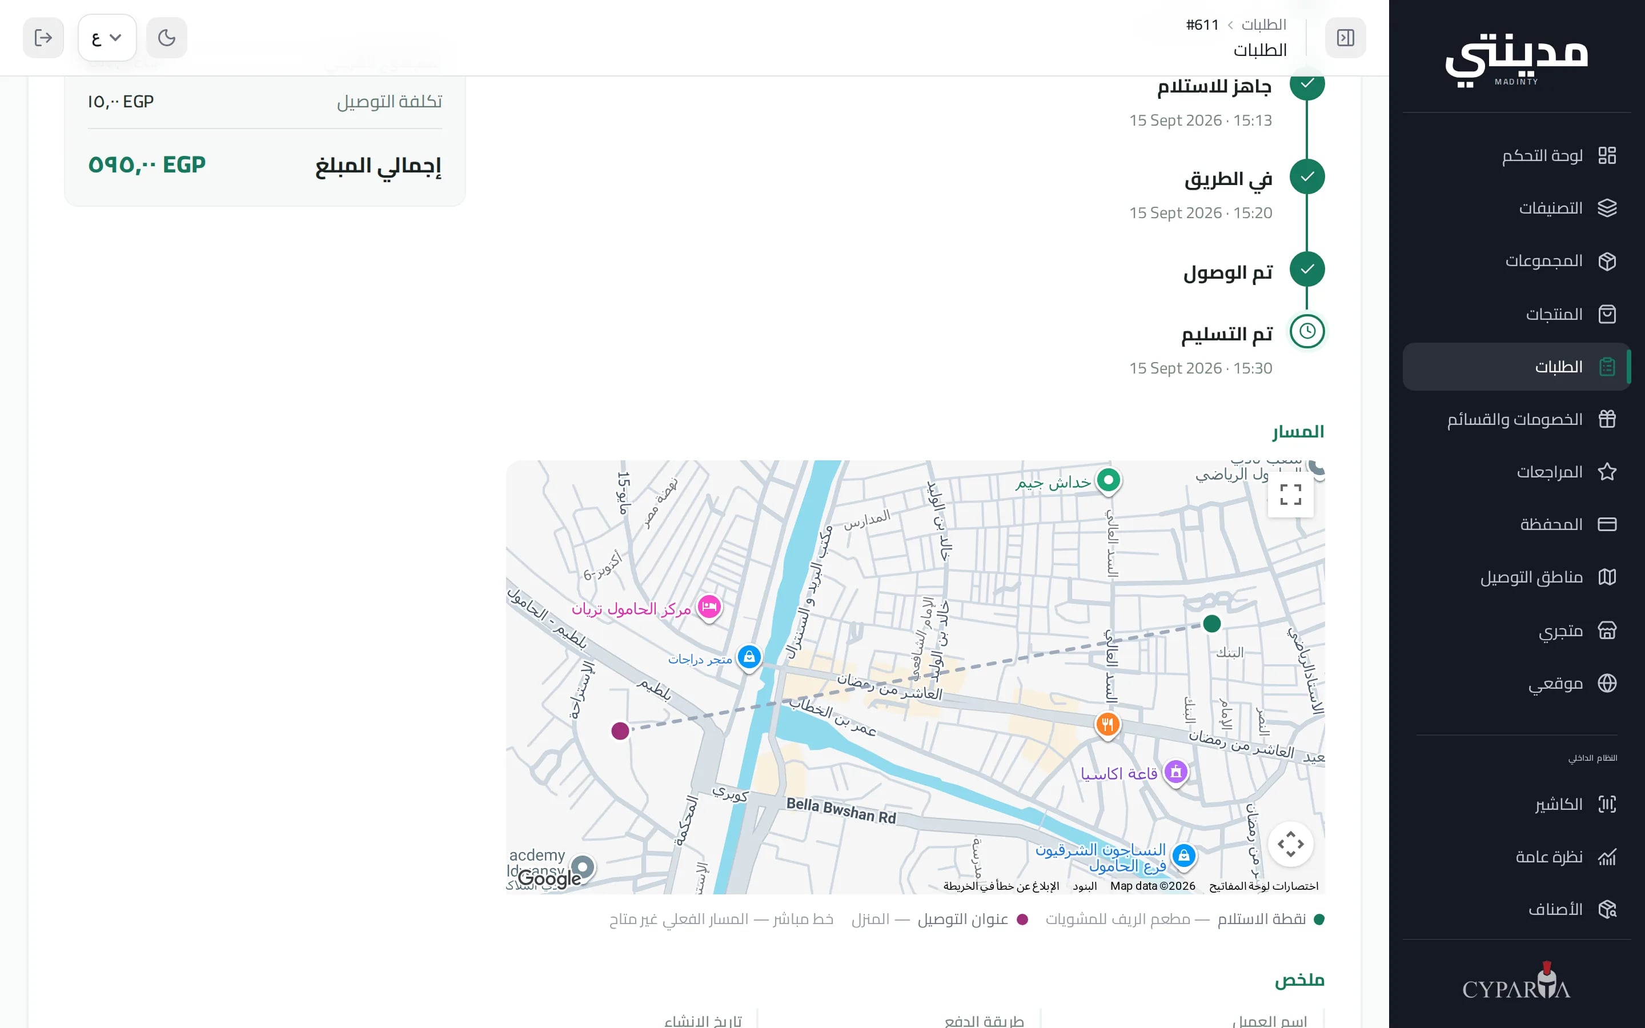Click the chart icon for نظرة عامة

(1607, 857)
